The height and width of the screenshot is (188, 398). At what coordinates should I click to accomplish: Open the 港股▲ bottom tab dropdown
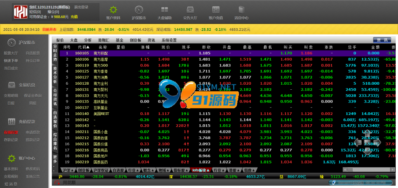(234, 170)
